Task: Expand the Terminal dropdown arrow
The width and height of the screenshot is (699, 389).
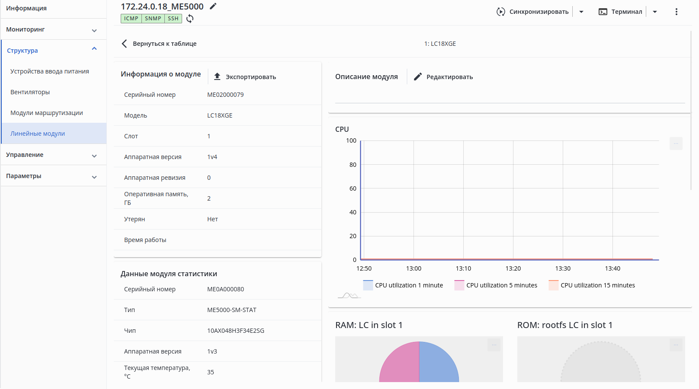Action: pos(655,12)
